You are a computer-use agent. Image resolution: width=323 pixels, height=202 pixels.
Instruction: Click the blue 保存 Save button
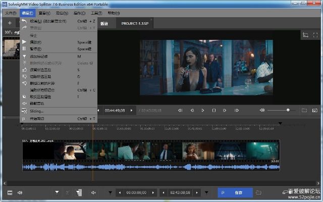(235, 193)
